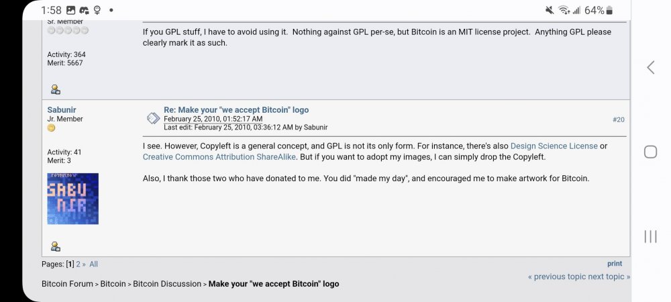
Task: Click the print link
Action: coord(615,264)
